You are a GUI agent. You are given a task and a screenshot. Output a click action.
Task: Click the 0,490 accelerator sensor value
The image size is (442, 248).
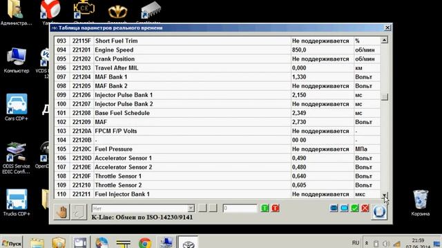coord(299,158)
